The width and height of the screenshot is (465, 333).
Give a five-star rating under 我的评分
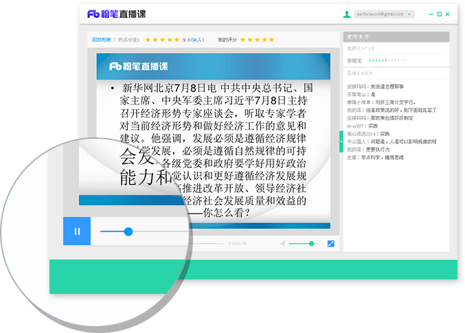tap(271, 40)
